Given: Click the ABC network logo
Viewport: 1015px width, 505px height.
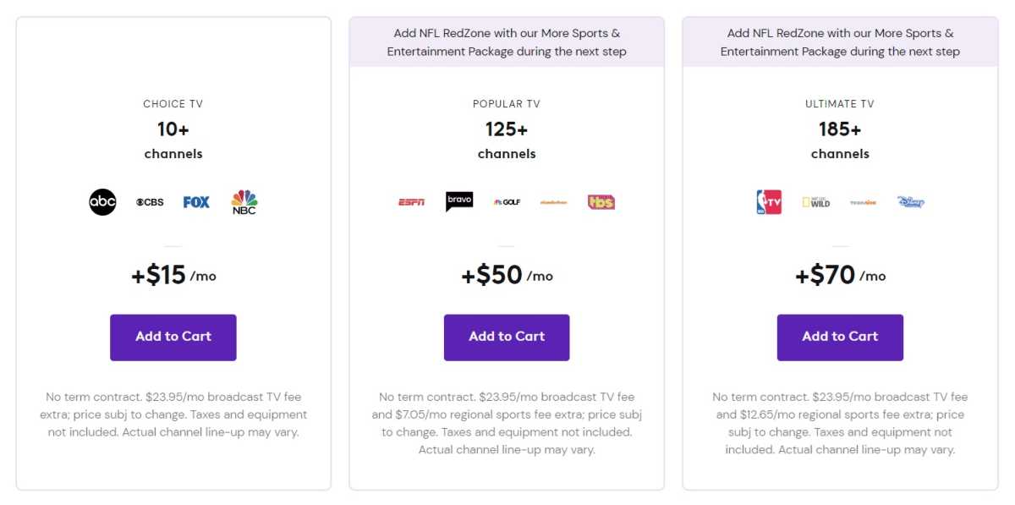Looking at the screenshot, I should click(103, 201).
